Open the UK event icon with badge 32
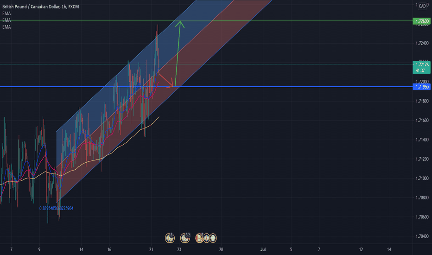Screen dimensions: 432x255 185,238
